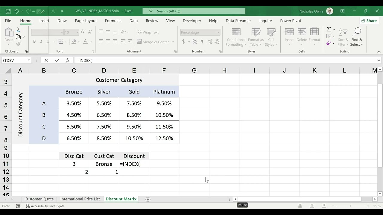Screen dimensions: 383x215
Task: Click the Share button
Action: tap(369, 21)
